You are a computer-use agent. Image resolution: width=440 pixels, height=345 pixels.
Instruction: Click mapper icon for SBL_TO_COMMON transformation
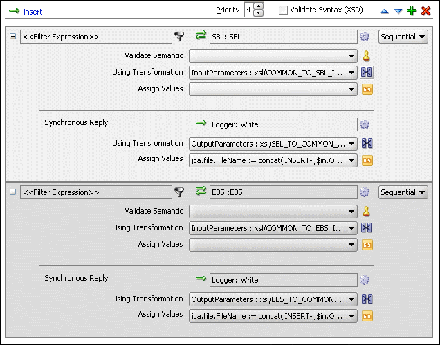367,143
